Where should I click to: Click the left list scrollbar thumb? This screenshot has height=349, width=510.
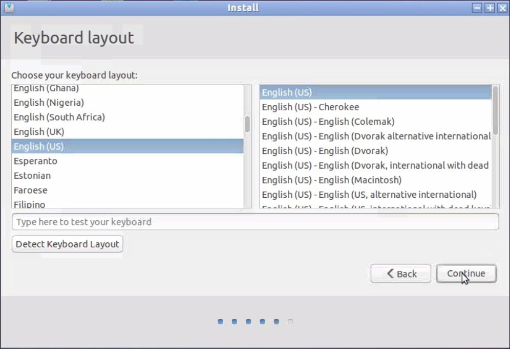[x=247, y=124]
